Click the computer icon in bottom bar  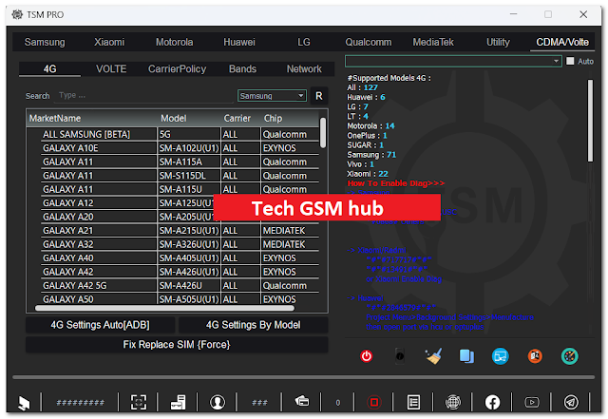24,403
